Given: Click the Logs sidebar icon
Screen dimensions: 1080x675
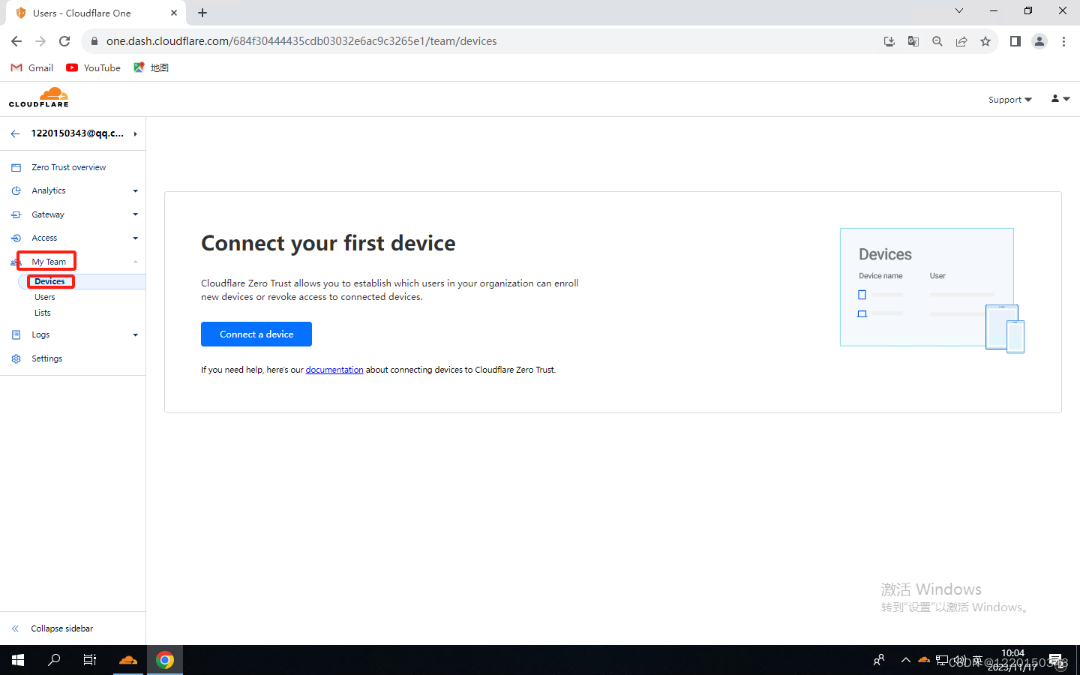Looking at the screenshot, I should click(16, 334).
